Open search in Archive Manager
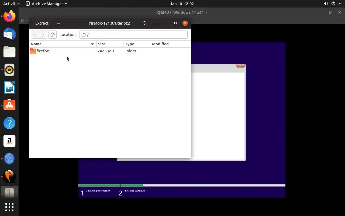 pos(145,23)
